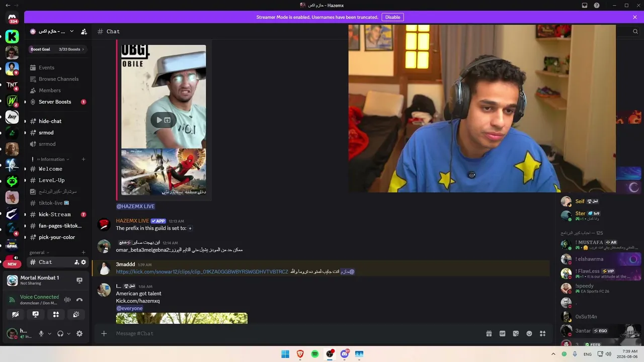Open the kick-Stream channel
The width and height of the screenshot is (644, 362).
coord(57,214)
